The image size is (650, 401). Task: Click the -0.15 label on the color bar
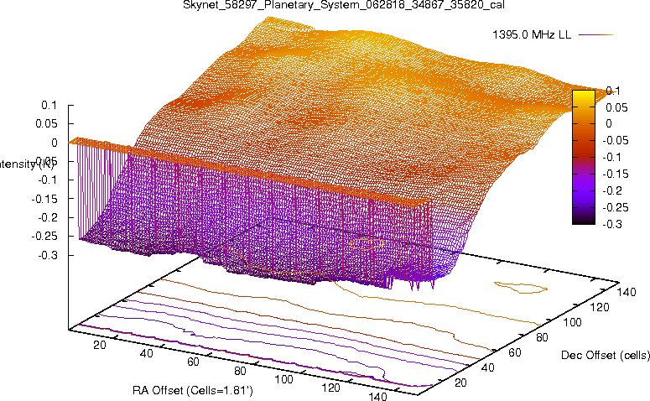point(615,174)
